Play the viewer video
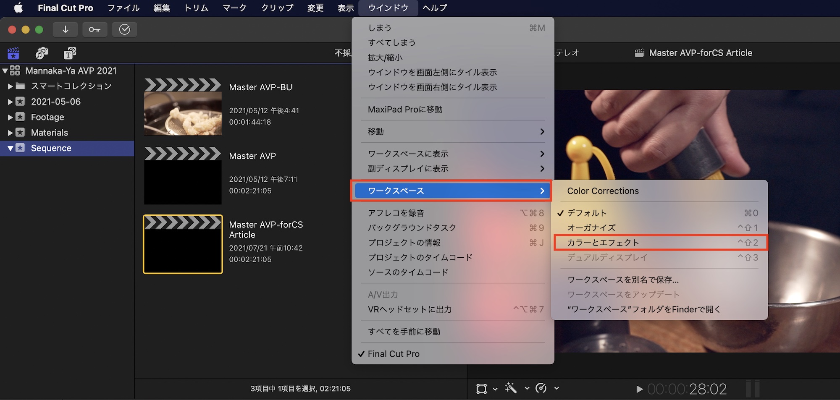This screenshot has width=840, height=400. pos(640,389)
